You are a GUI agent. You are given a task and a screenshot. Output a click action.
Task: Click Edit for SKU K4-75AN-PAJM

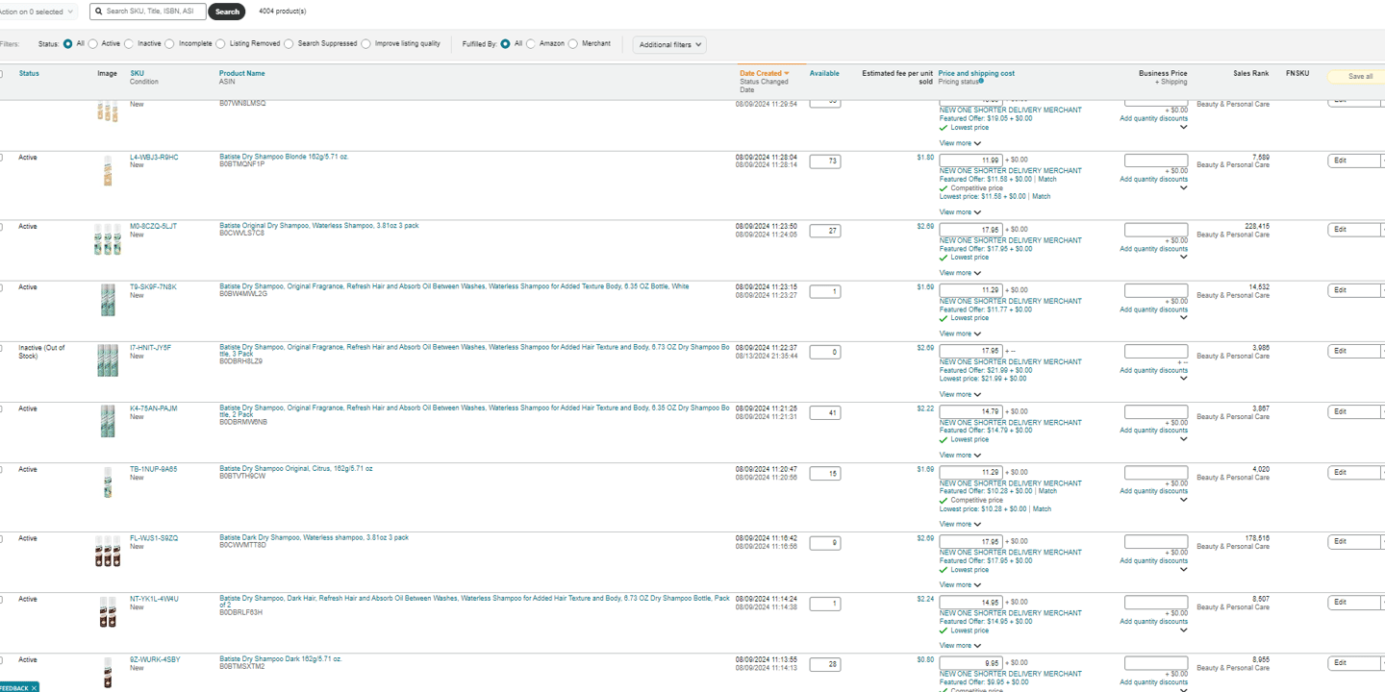click(x=1354, y=411)
